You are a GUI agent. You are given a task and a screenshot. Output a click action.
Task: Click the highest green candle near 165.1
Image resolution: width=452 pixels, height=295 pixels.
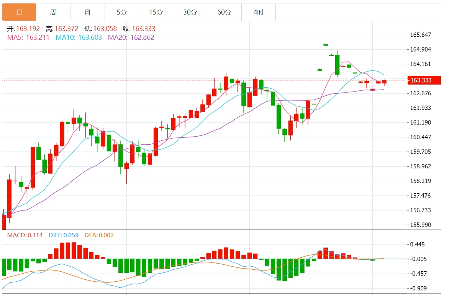[326, 45]
